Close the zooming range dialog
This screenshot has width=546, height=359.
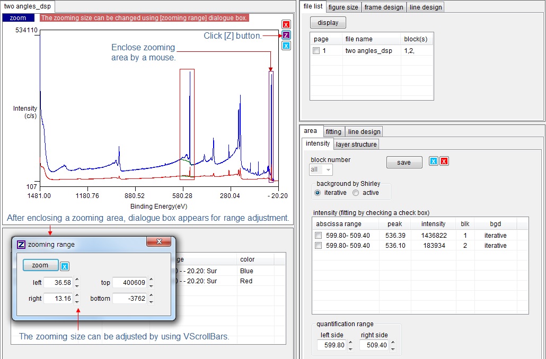(x=158, y=244)
